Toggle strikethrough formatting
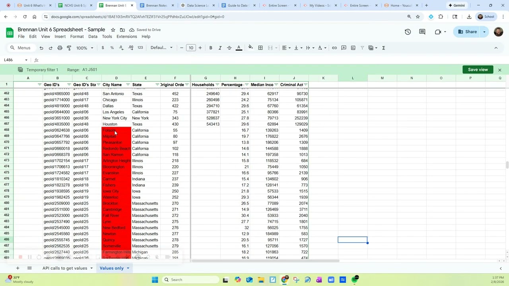Image resolution: width=509 pixels, height=286 pixels. click(229, 48)
